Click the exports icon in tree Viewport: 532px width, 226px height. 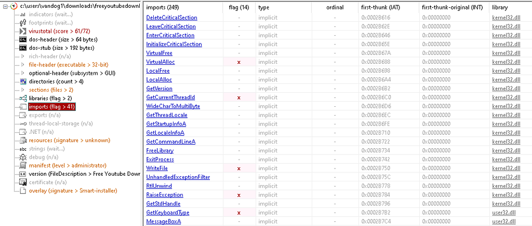tap(23, 116)
